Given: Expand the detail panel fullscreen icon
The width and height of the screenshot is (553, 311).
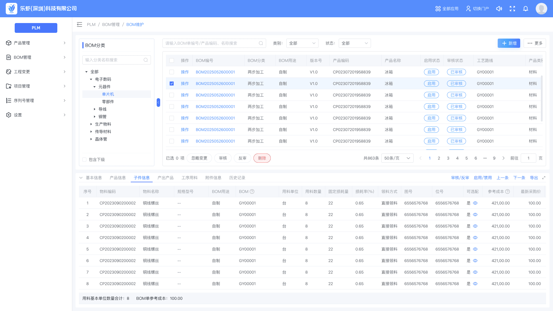Looking at the screenshot, I should (544, 178).
